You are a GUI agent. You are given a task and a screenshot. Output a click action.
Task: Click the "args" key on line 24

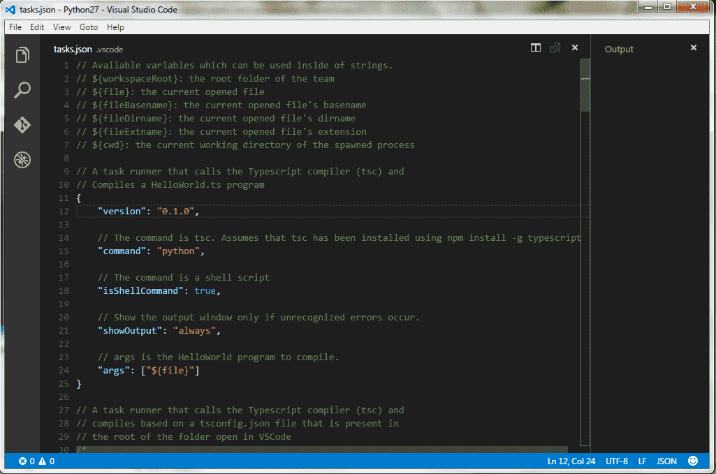coord(114,370)
